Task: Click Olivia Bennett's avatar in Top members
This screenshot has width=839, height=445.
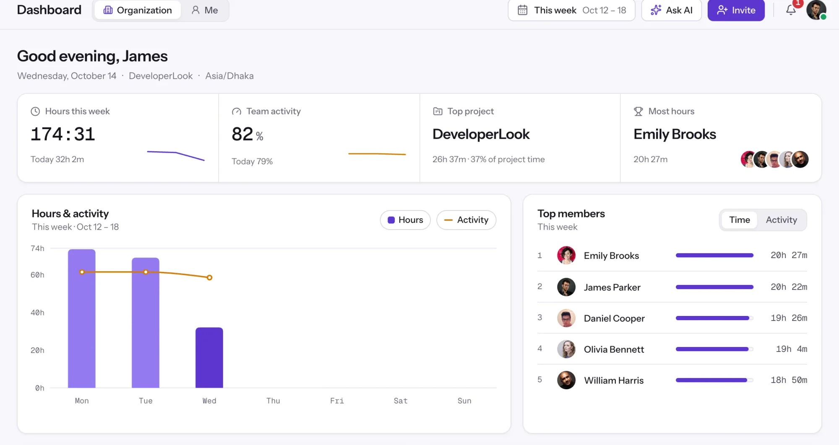Action: (x=566, y=349)
